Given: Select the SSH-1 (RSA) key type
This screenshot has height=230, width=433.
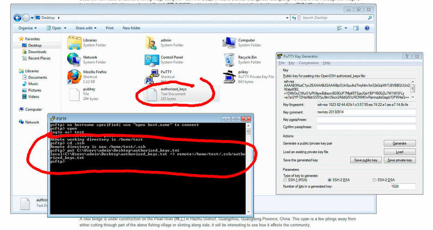Looking at the screenshot, I should [x=285, y=180].
